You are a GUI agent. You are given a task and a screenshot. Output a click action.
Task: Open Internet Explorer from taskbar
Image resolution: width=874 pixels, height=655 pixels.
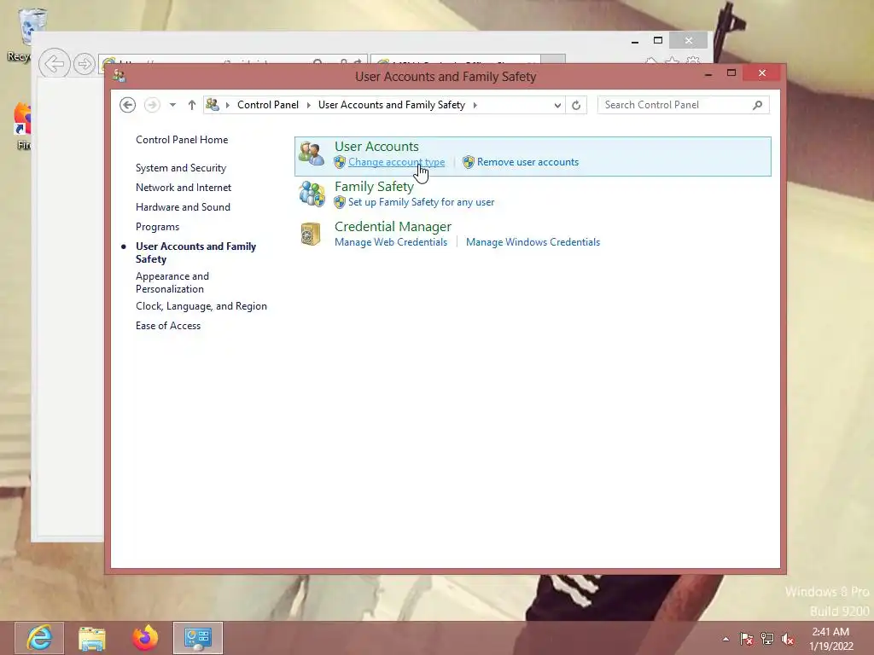tap(39, 638)
